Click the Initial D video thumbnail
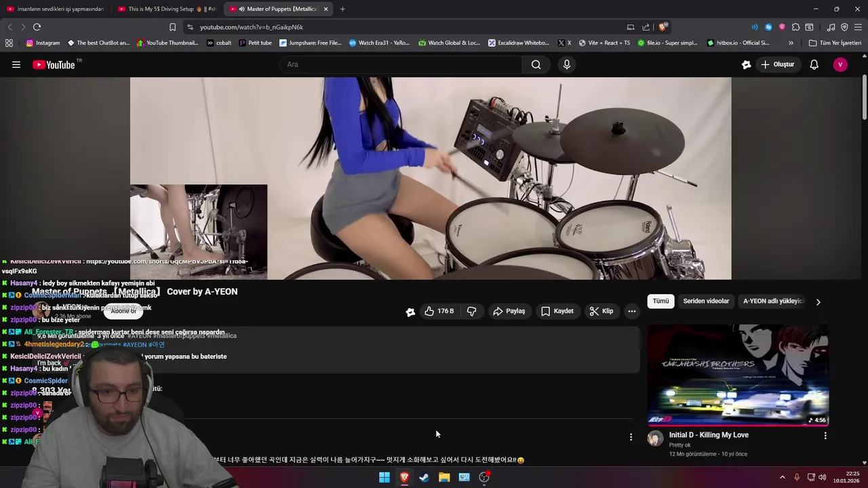 coord(738,375)
